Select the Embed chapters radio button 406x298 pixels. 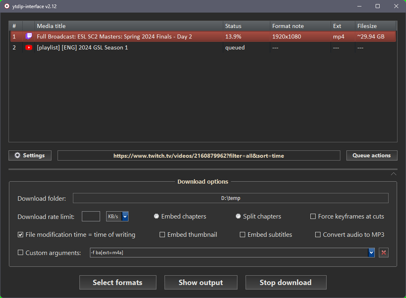157,216
